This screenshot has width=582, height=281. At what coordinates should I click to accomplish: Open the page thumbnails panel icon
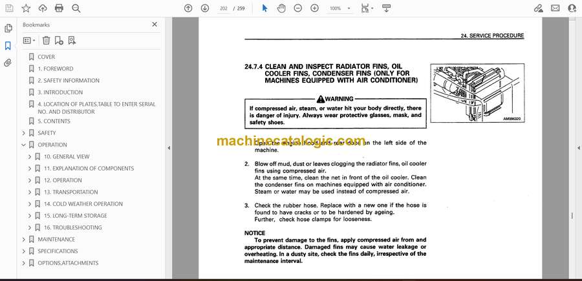coord(8,28)
